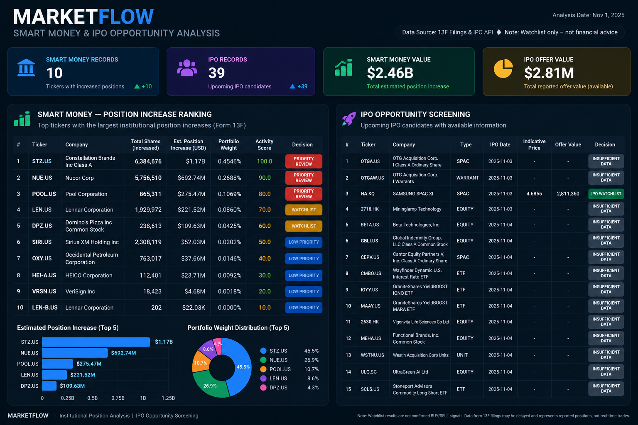Image resolution: width=638 pixels, height=425 pixels.
Task: Click the green up-triangle next to +10
Action: (137, 86)
